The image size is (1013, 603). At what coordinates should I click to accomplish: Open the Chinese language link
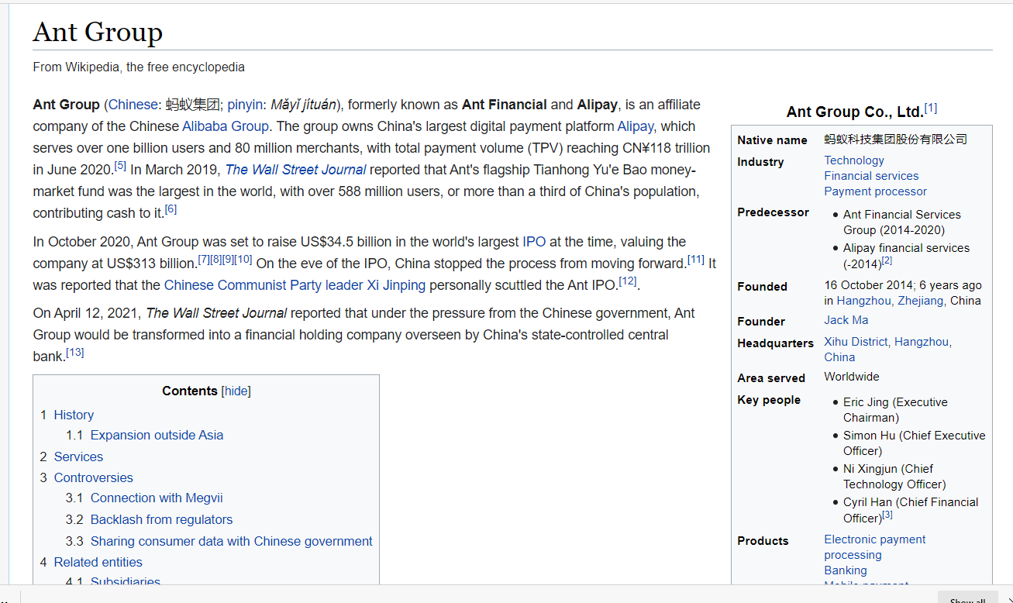[x=133, y=105]
